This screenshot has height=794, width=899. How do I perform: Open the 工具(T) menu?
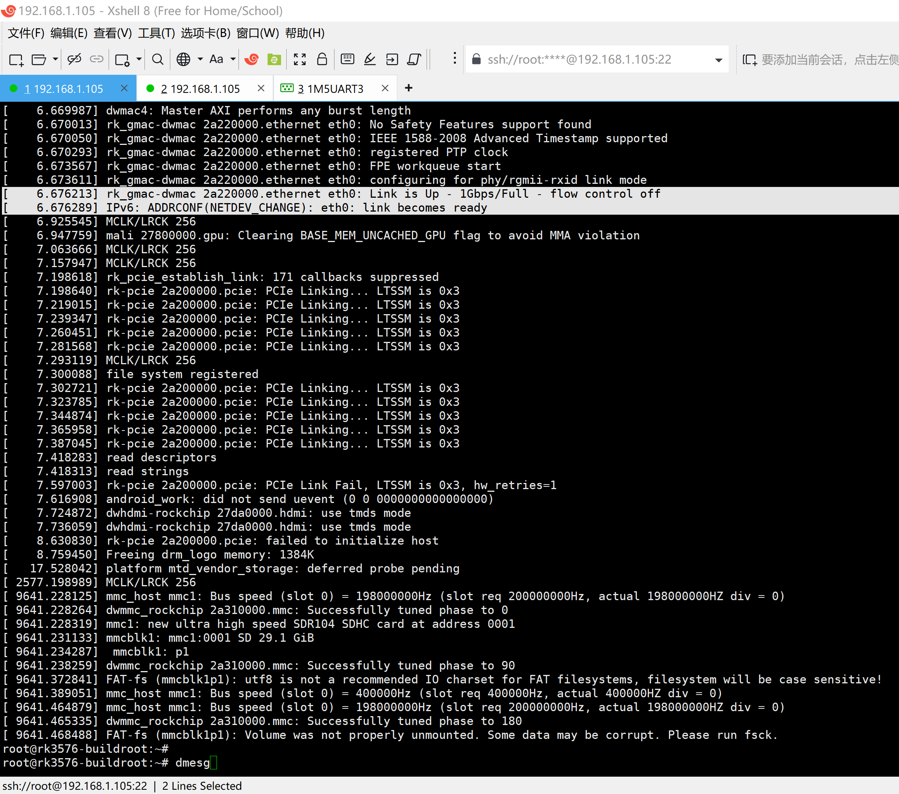pos(156,33)
